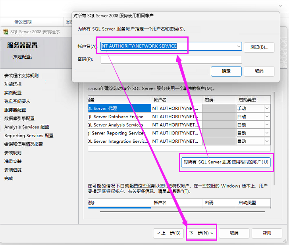The image size is (289, 245).
Task: Click the chevron at the top right corner
Action: tap(280, 6)
